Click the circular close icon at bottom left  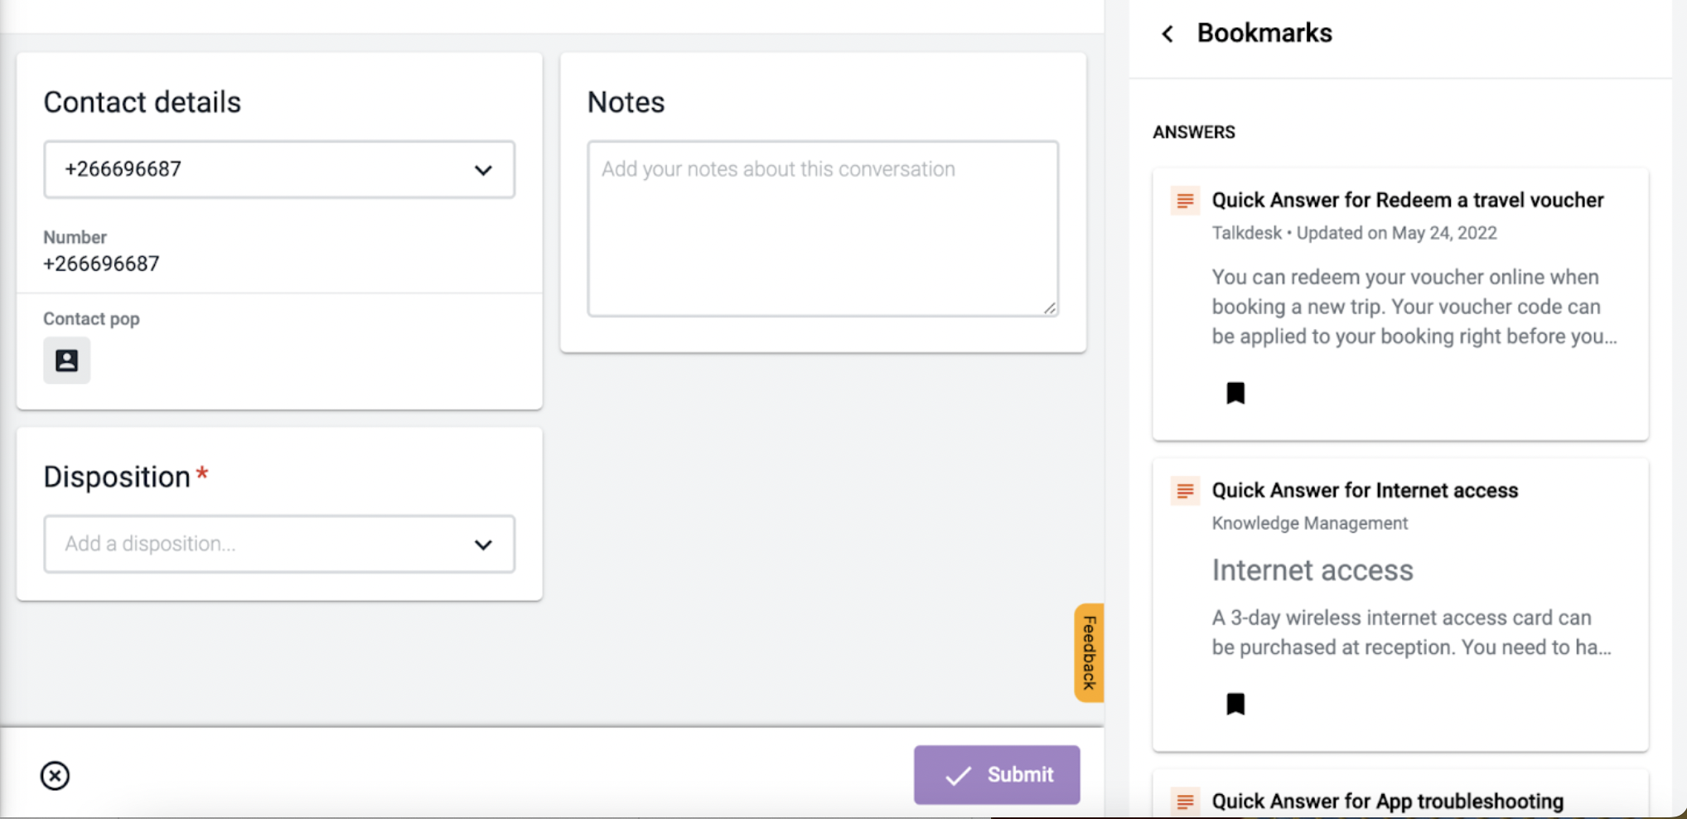(x=54, y=775)
